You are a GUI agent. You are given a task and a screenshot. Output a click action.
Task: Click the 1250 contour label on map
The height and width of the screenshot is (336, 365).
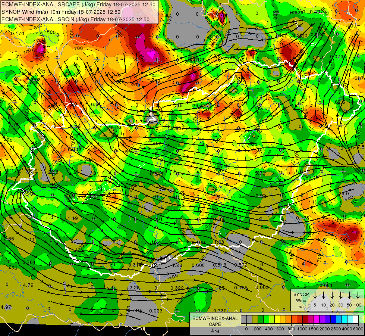(x=141, y=57)
